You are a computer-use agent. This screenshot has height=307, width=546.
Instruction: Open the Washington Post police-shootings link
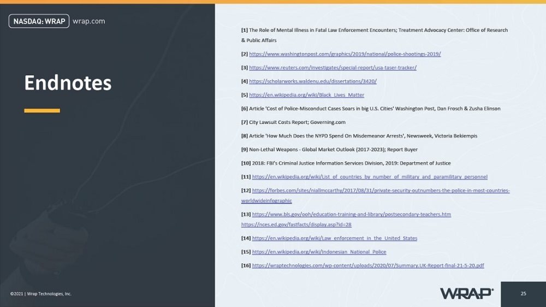click(345, 54)
